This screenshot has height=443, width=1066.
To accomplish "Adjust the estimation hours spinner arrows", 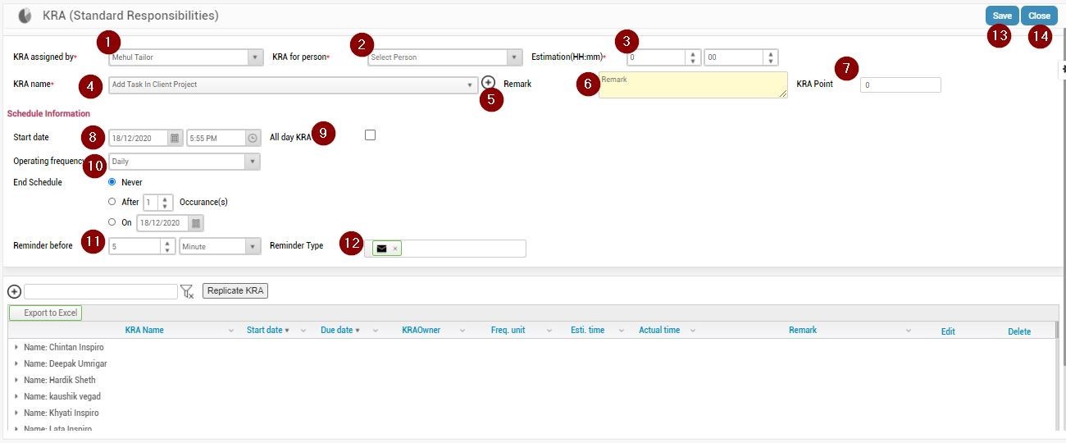I will coord(692,57).
